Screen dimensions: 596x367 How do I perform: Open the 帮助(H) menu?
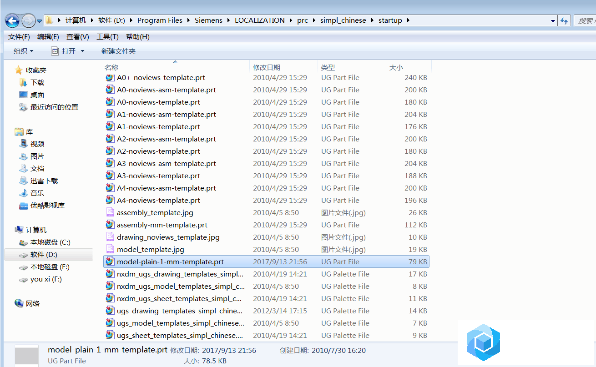coord(137,37)
